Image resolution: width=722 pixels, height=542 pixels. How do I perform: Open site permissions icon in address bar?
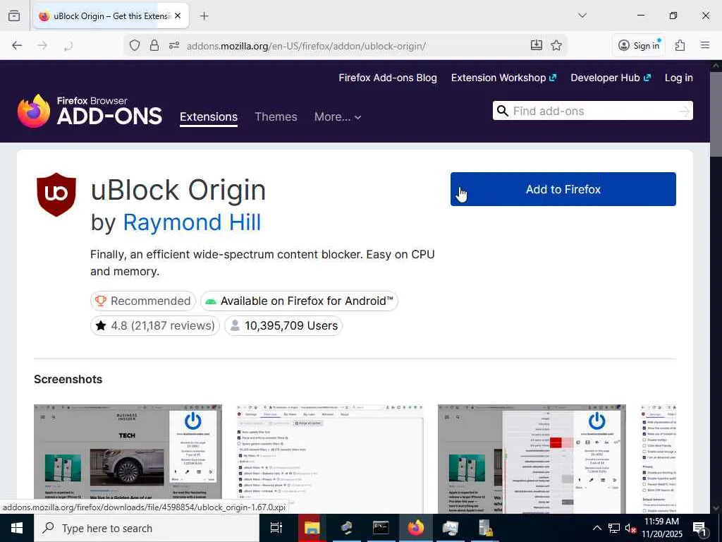[x=174, y=45]
